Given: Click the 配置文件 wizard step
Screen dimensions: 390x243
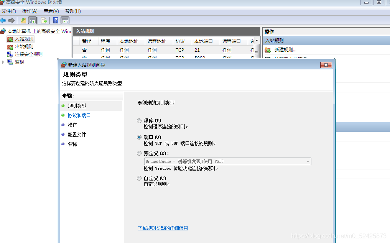Looking at the screenshot, I should (77, 135).
